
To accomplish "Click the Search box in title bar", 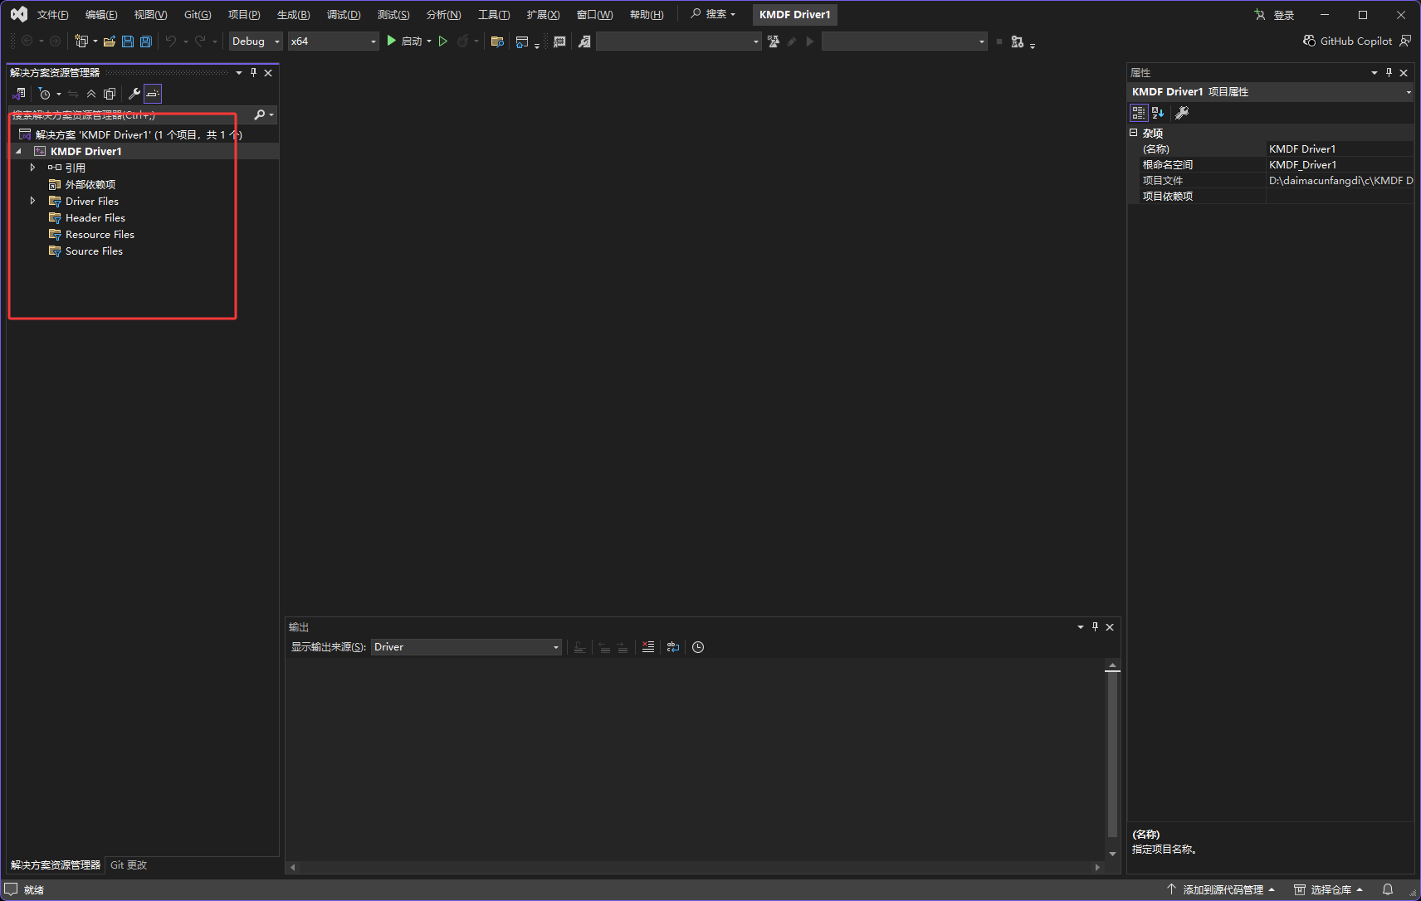I will click(x=713, y=14).
